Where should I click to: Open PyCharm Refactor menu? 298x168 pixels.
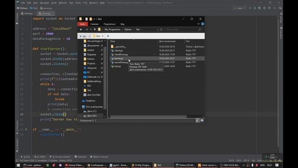click(63, 3)
